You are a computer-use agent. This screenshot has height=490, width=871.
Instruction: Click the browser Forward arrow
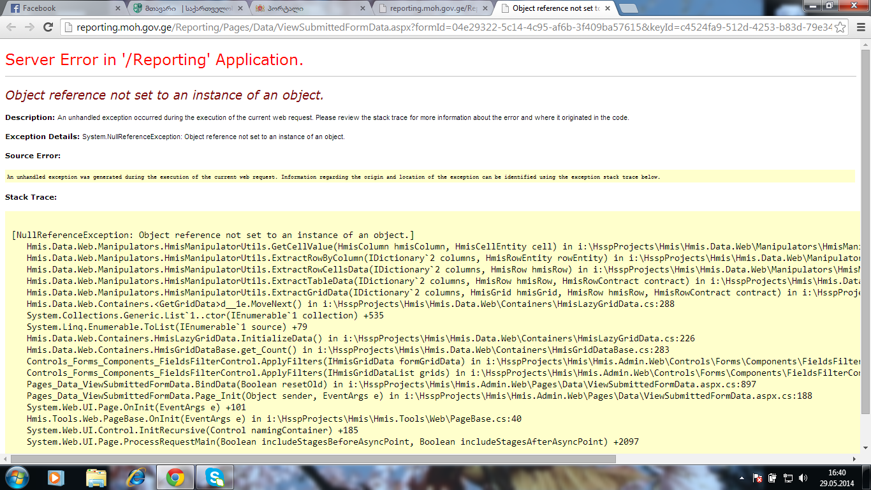(x=29, y=27)
